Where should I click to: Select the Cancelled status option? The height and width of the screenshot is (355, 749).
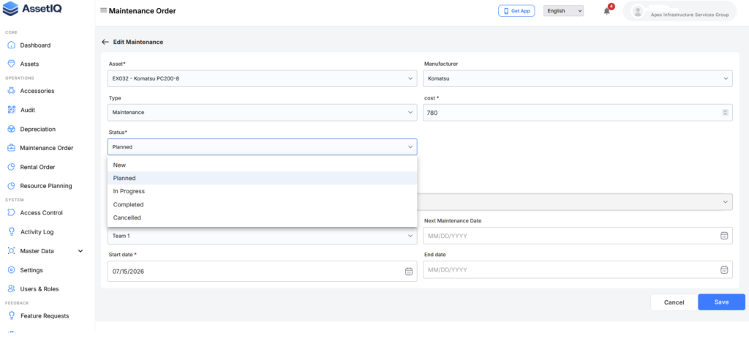(263, 217)
